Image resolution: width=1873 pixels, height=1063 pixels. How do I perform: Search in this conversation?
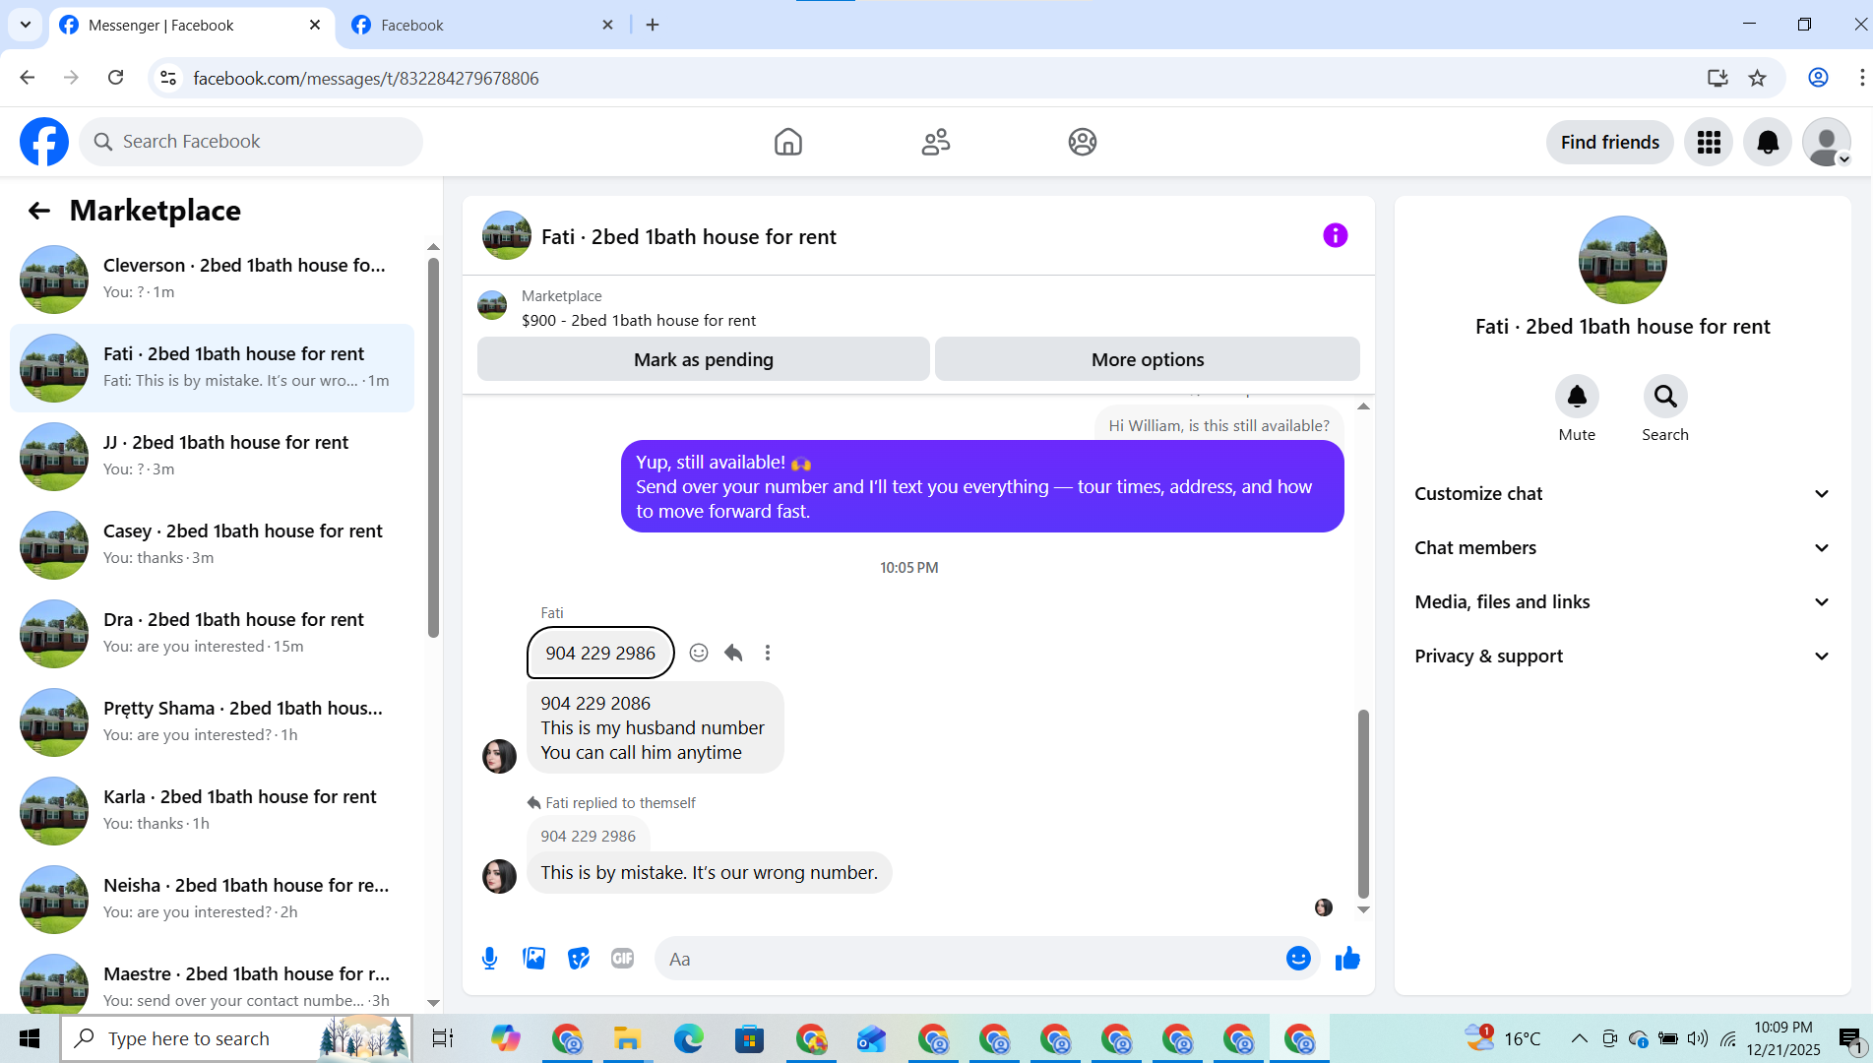click(1664, 397)
